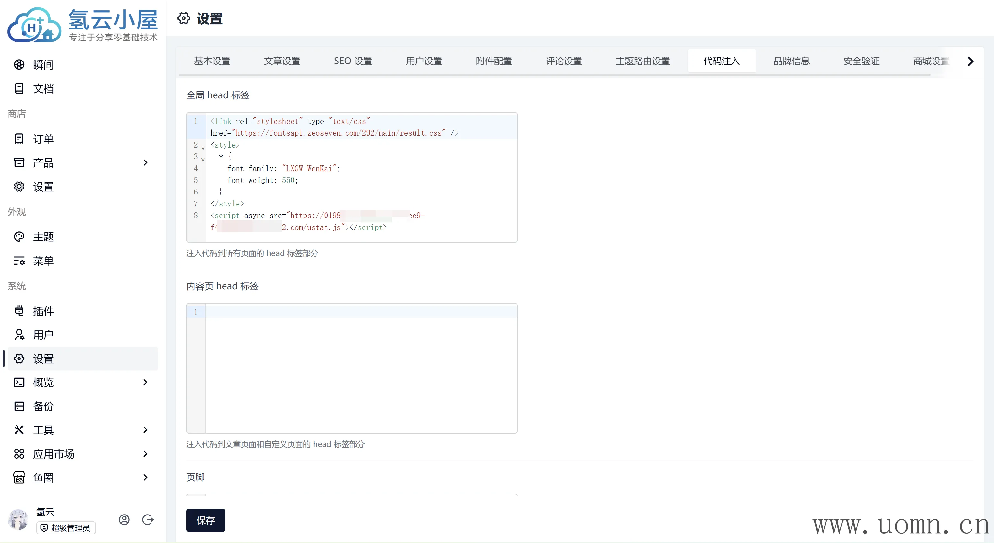Image resolution: width=994 pixels, height=543 pixels.
Task: Fold the CSS rule block on line 3
Action: pos(203,159)
